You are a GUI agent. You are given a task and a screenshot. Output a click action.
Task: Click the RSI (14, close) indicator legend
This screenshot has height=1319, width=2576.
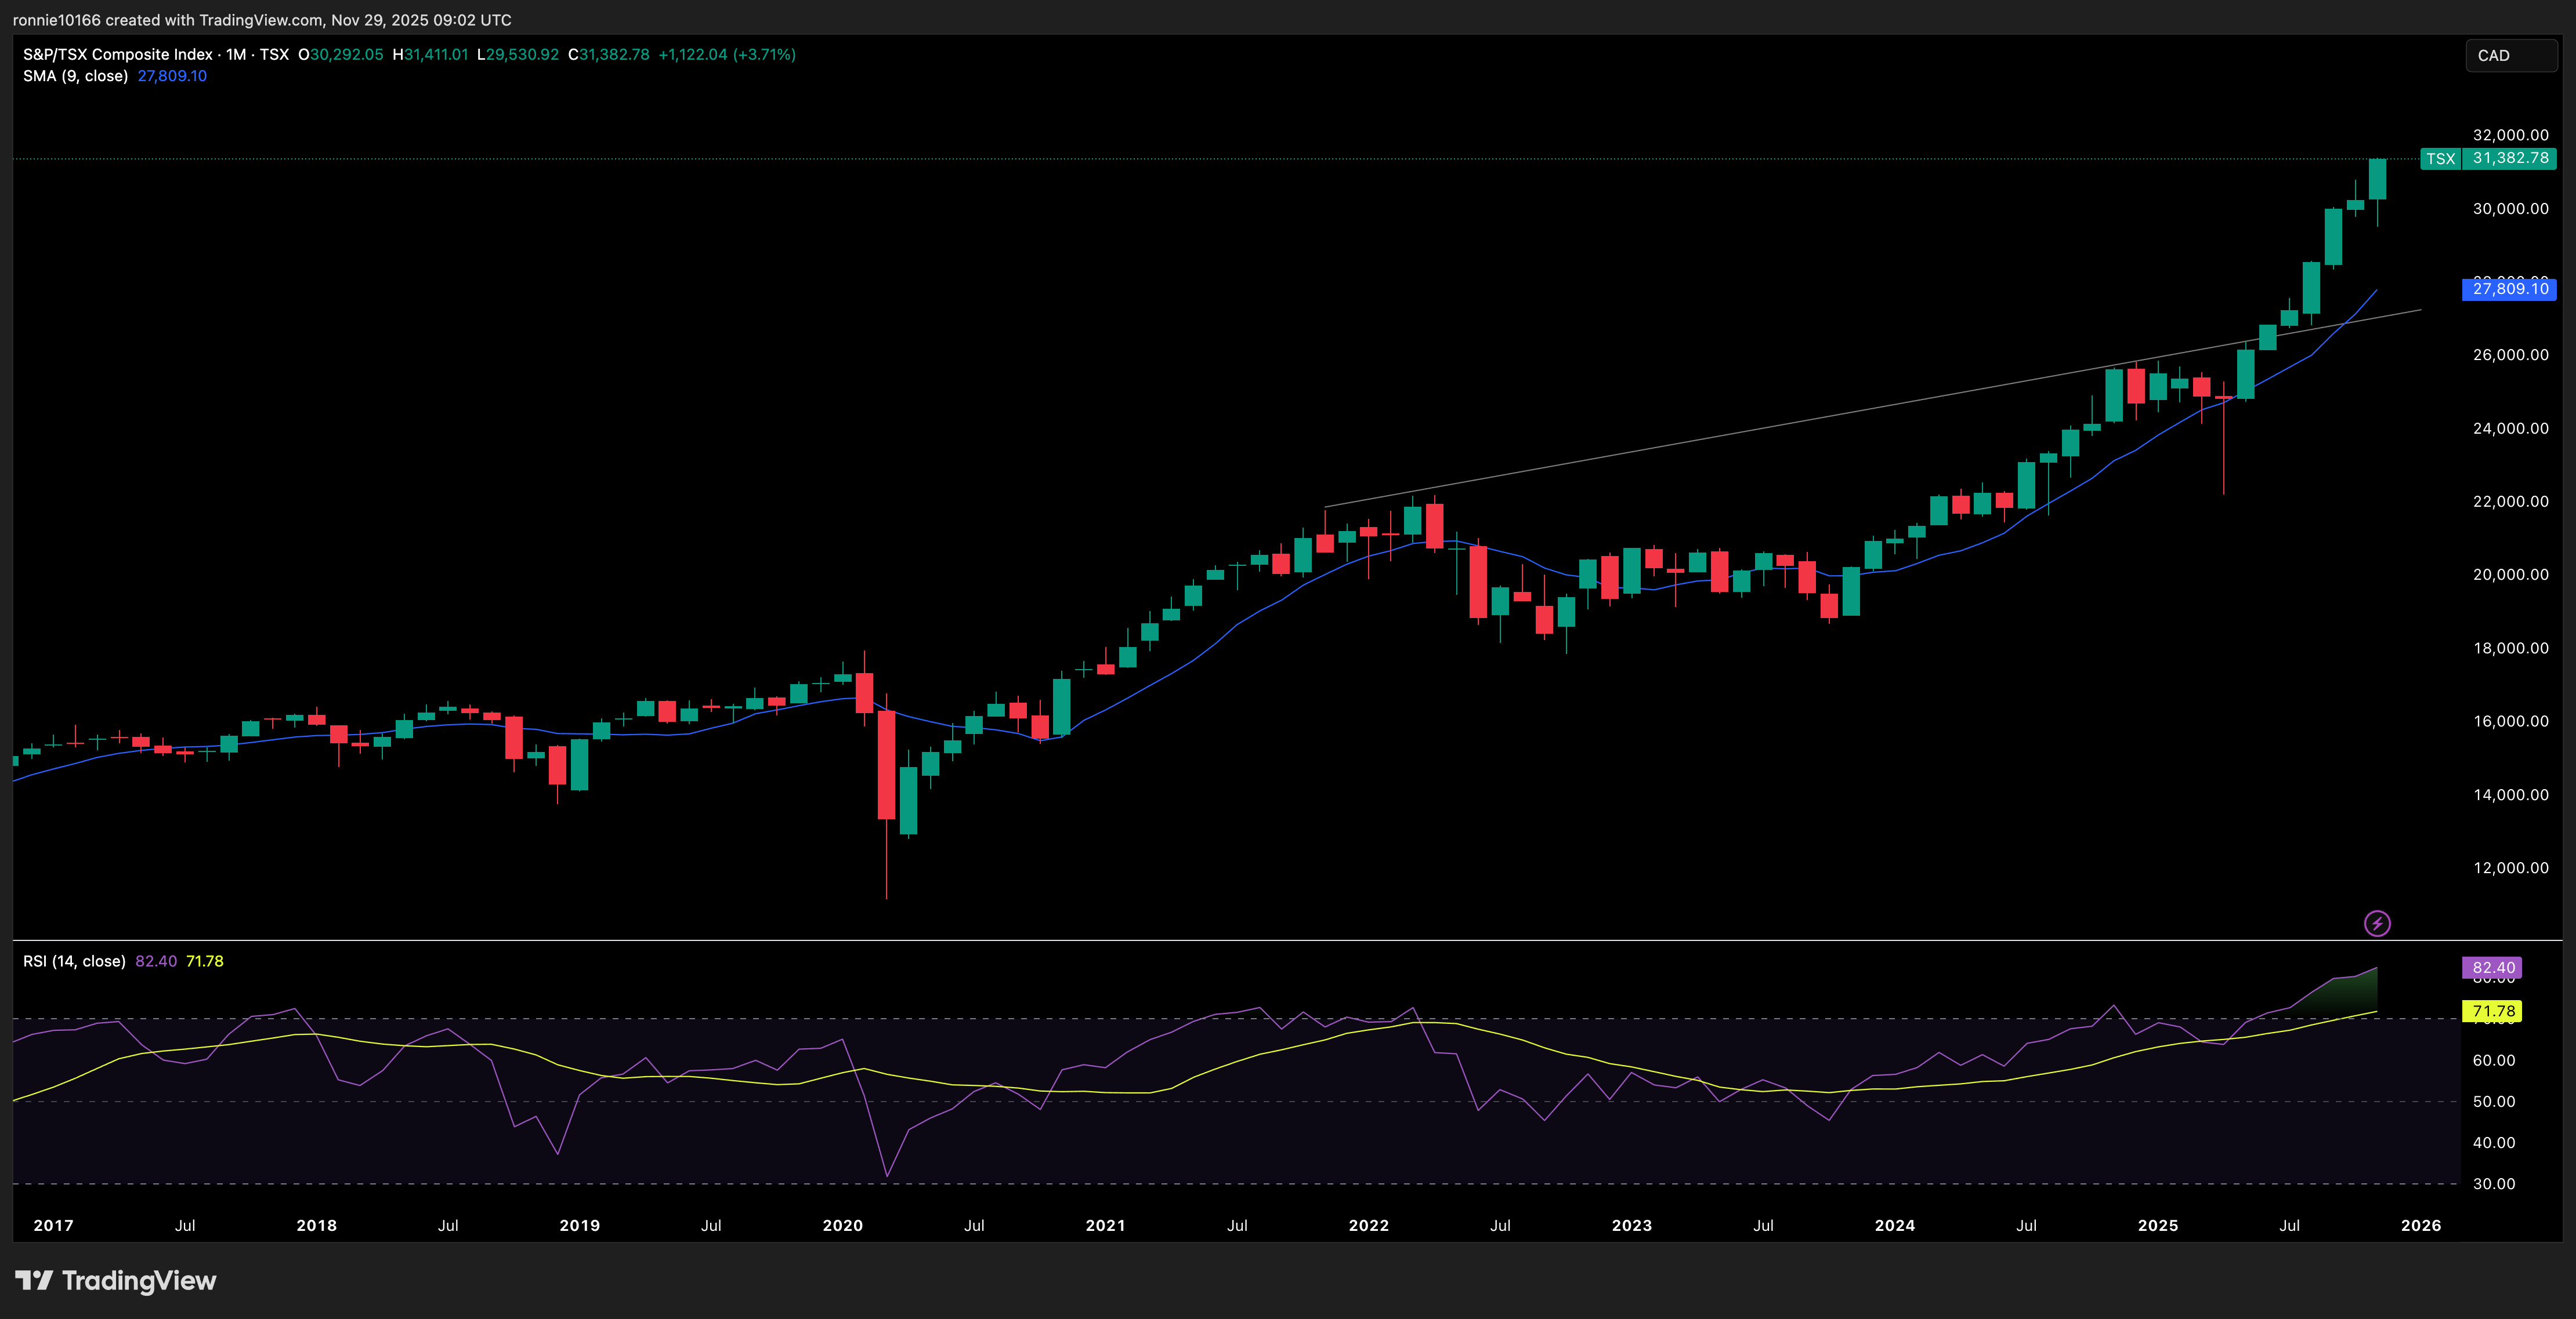pos(74,961)
